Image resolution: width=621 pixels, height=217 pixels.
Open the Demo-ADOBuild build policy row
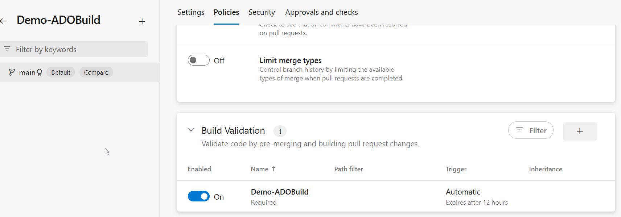(x=280, y=192)
